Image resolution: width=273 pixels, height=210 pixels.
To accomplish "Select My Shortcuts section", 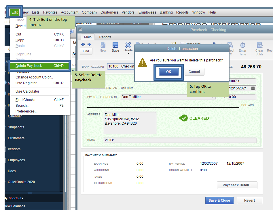I will (34, 198).
